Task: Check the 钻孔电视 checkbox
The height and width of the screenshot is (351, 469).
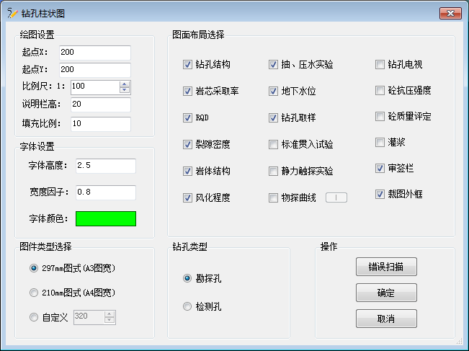Action: 380,65
